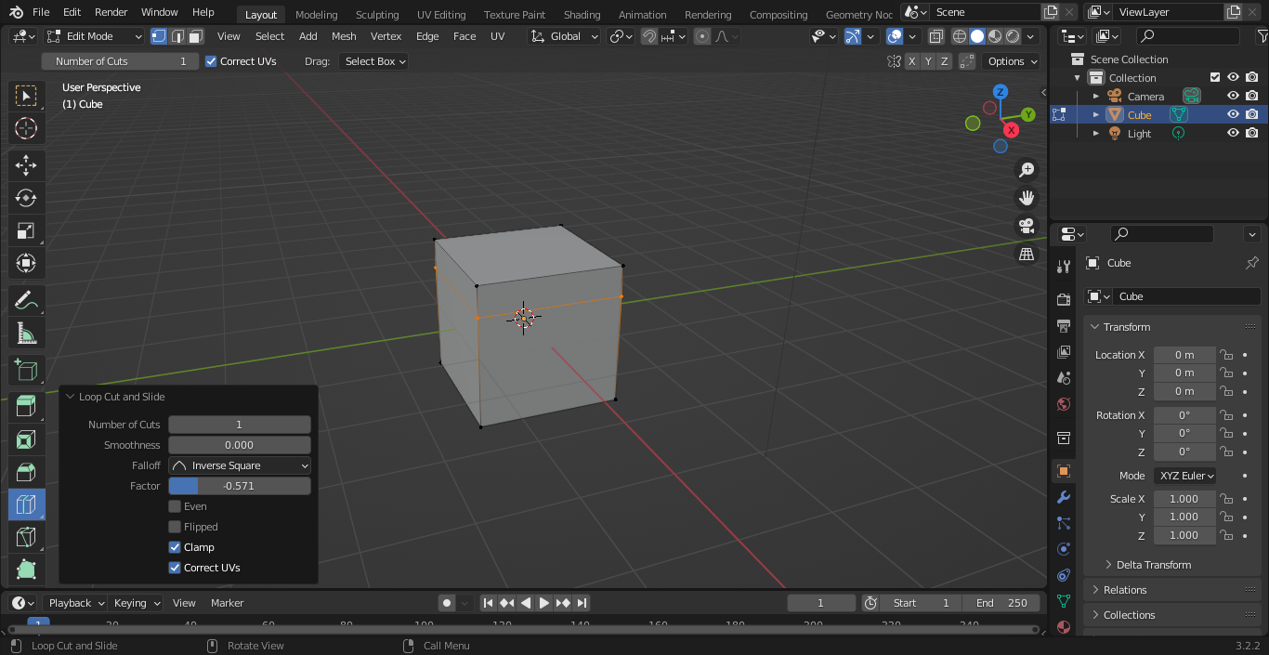Open the File menu
This screenshot has height=655, width=1269.
(41, 12)
